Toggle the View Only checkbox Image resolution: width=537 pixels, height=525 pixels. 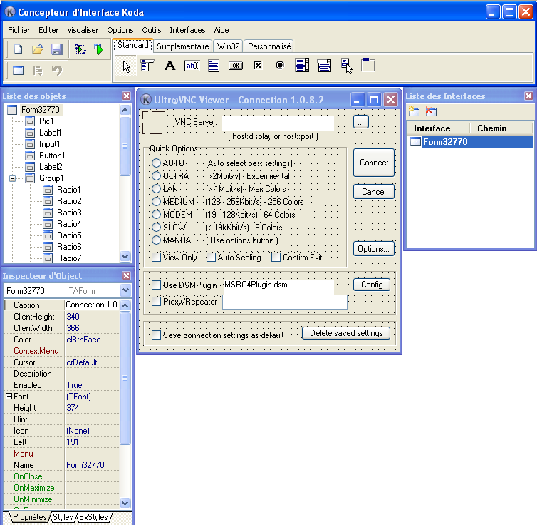coord(156,258)
